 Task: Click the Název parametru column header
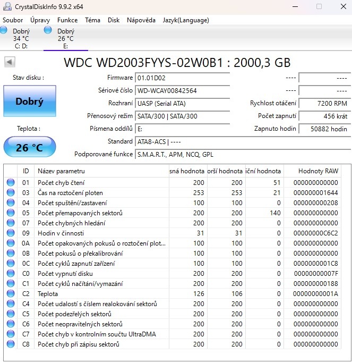click(x=101, y=171)
